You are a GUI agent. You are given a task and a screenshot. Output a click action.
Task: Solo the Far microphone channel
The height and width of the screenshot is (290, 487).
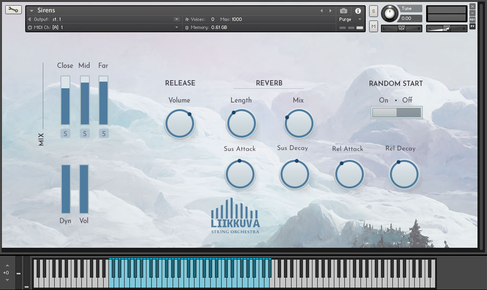coord(103,133)
